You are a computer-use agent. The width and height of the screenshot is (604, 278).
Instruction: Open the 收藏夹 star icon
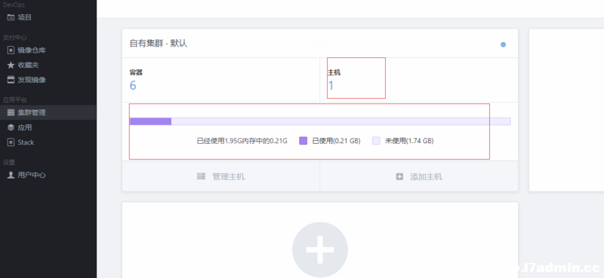[x=11, y=66]
